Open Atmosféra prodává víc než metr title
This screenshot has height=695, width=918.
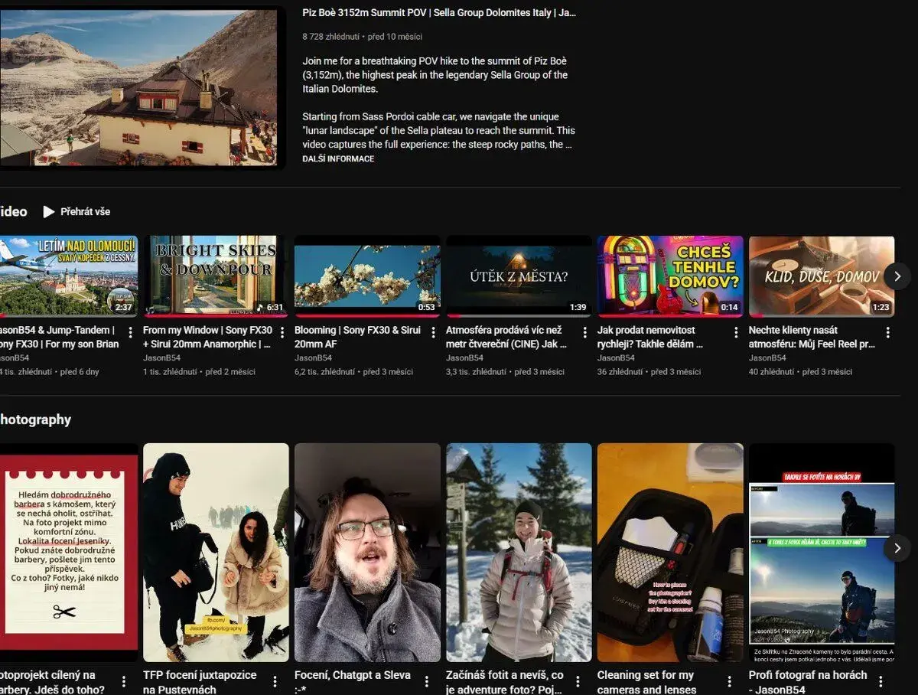tap(507, 337)
